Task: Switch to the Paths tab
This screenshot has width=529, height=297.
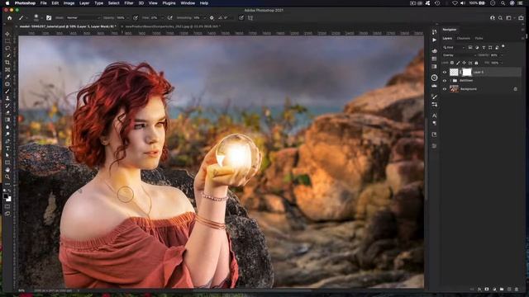Action: click(479, 39)
